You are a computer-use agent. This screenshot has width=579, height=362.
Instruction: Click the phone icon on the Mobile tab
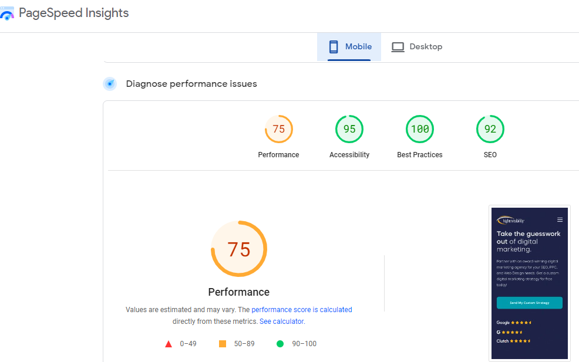coord(334,46)
